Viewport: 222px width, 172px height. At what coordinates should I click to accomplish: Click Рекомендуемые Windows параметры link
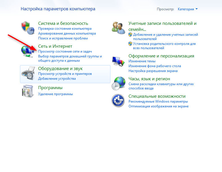coord(158,101)
